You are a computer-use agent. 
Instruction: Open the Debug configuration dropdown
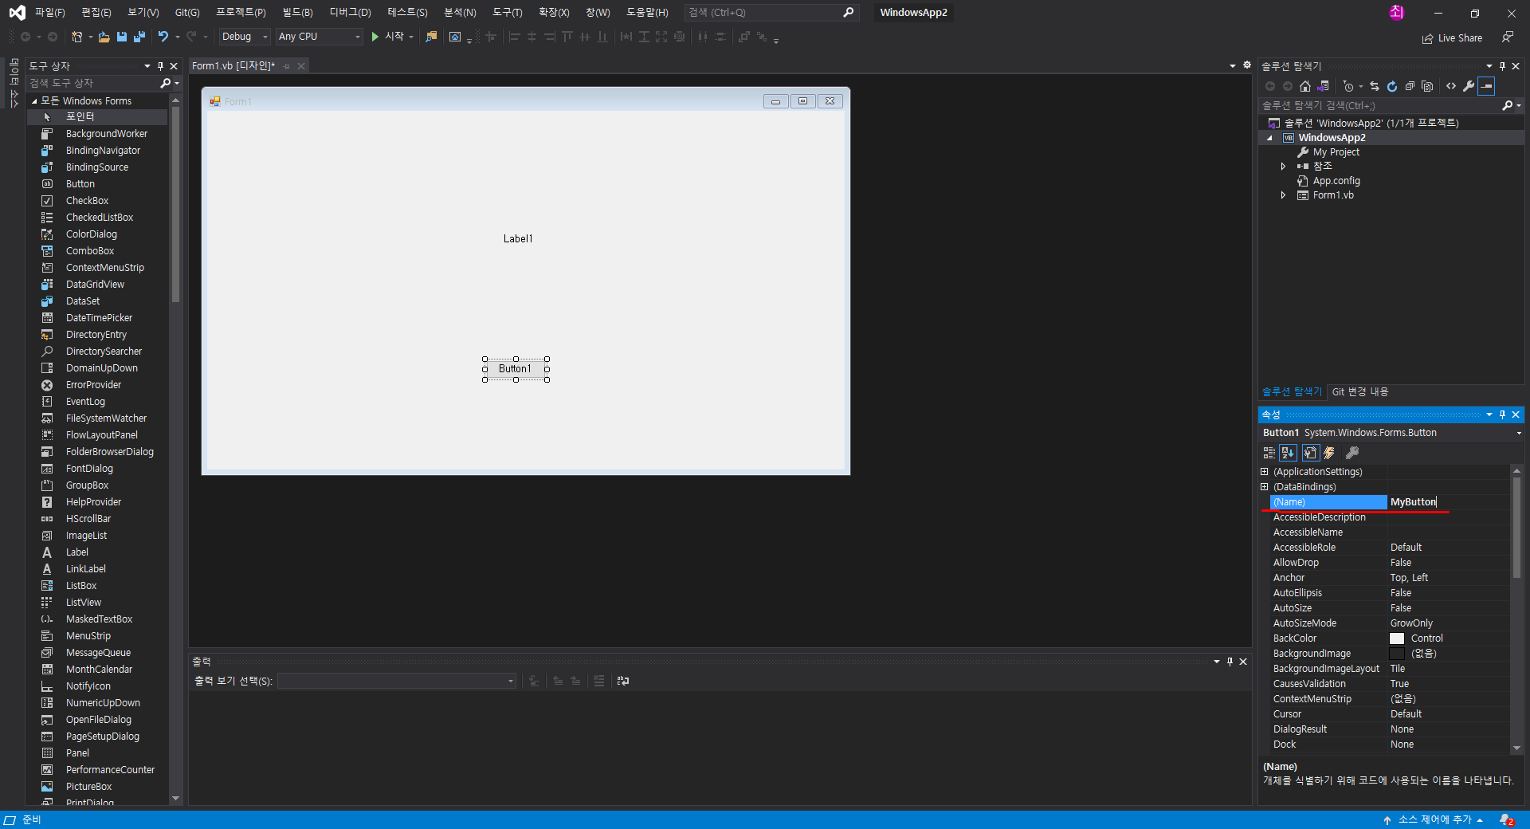click(266, 37)
